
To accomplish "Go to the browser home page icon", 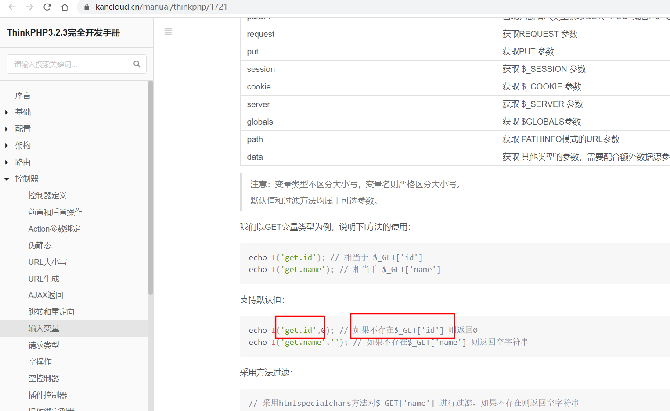I will click(x=65, y=7).
